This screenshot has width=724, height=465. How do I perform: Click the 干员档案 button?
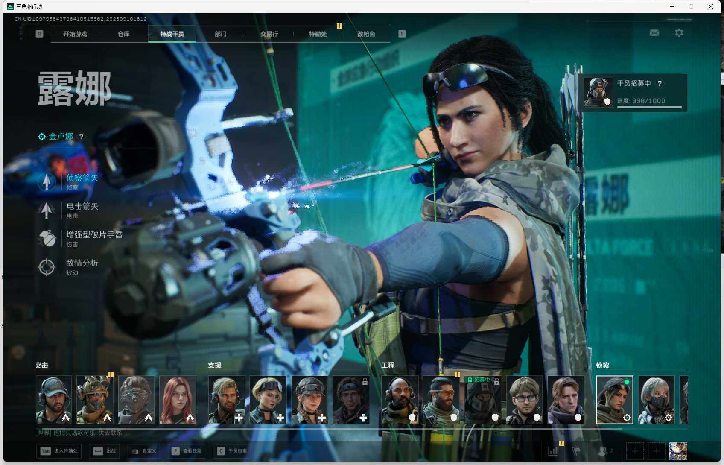(232, 451)
